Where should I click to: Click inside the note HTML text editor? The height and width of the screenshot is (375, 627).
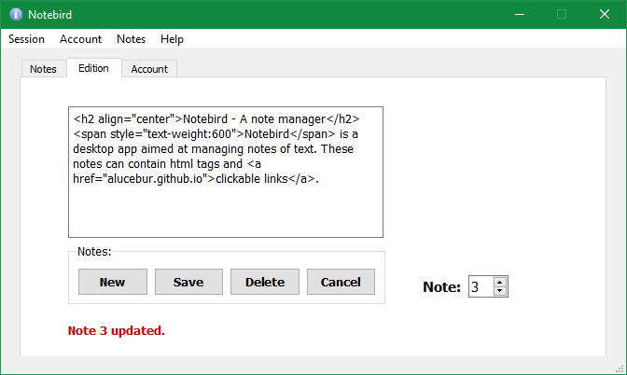pyautogui.click(x=226, y=172)
